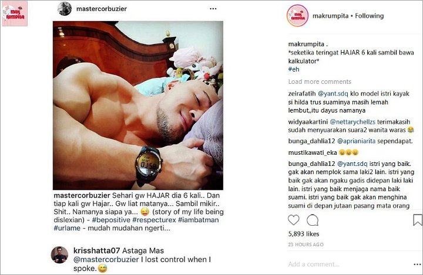Open three-dot menu beside mastercorbuzier header

point(213,9)
